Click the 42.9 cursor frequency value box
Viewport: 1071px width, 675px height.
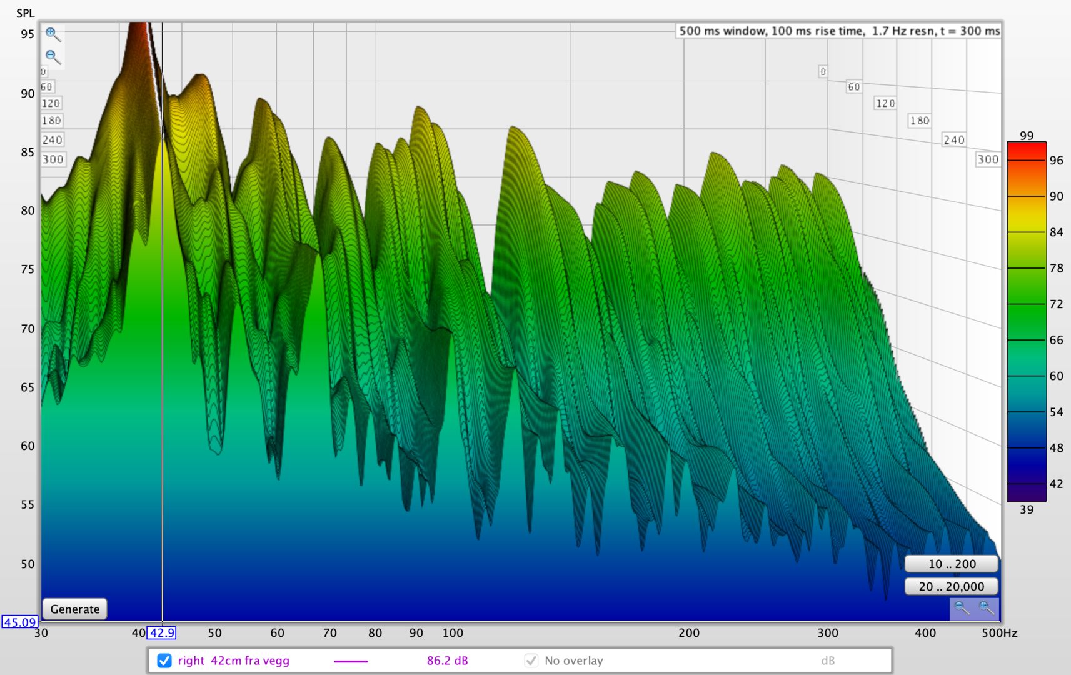[161, 633]
